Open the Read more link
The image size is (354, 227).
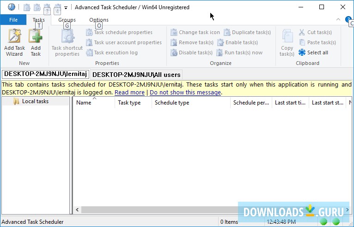point(129,93)
